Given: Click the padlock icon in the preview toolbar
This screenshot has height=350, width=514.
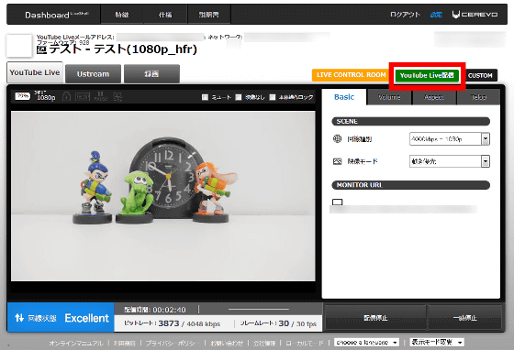Looking at the screenshot, I should [66, 96].
